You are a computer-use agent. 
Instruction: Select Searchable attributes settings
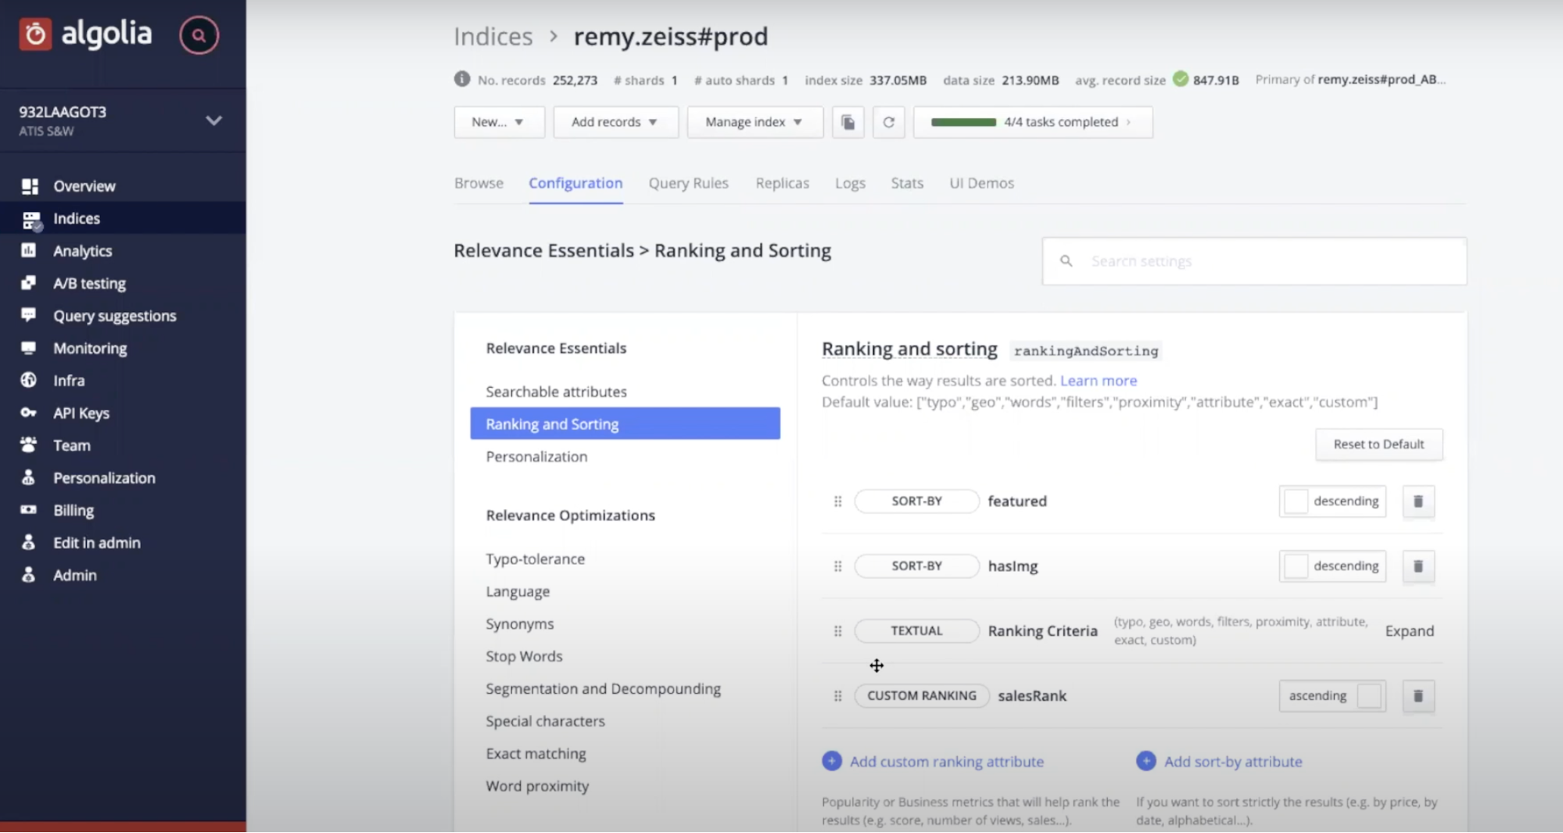pyautogui.click(x=556, y=392)
